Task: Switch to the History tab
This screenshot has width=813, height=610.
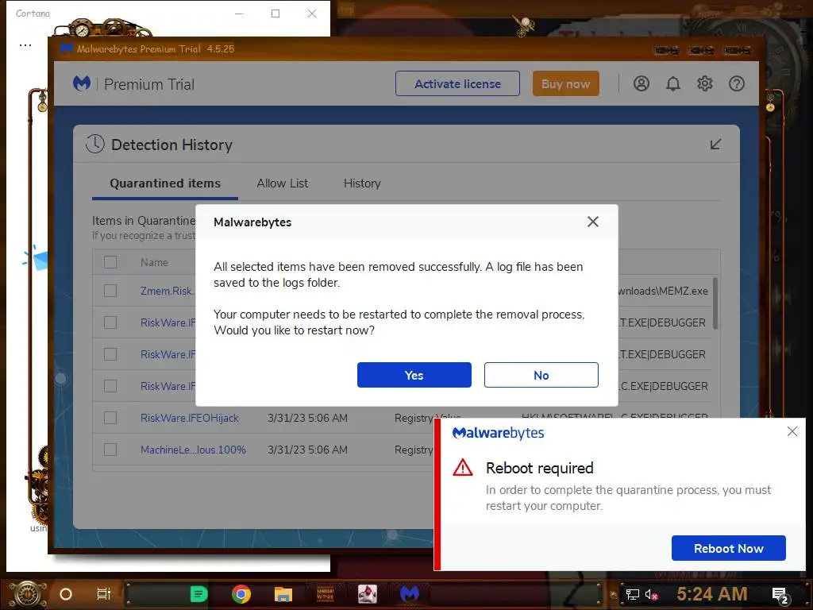Action: pyautogui.click(x=362, y=183)
